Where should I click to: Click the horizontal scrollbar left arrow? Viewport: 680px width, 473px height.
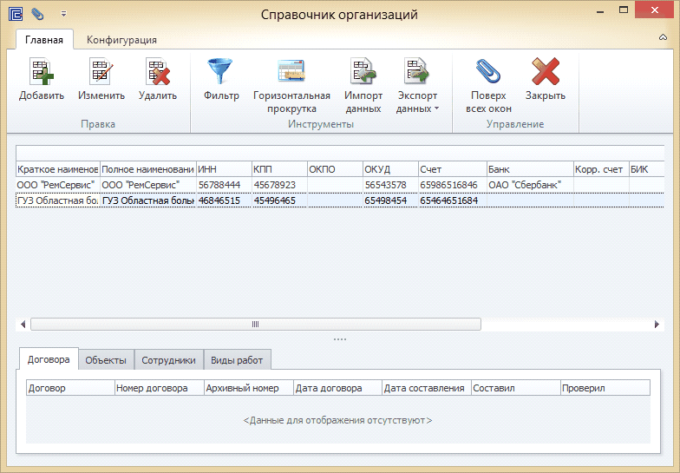pos(23,325)
